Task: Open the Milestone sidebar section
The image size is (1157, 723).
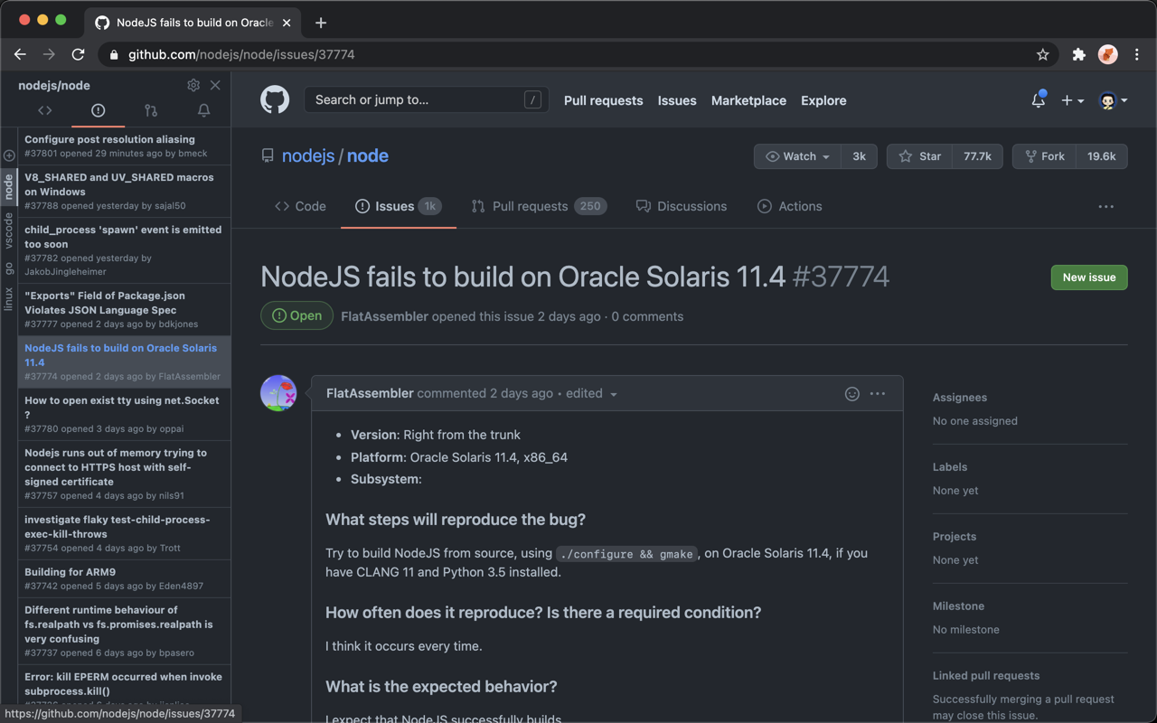Action: 958,606
